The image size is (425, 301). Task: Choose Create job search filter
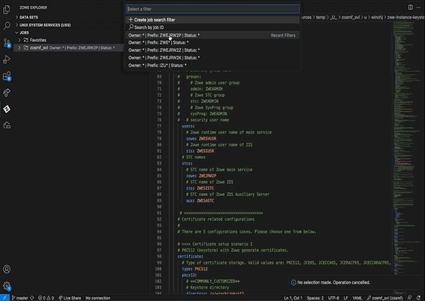click(212, 20)
